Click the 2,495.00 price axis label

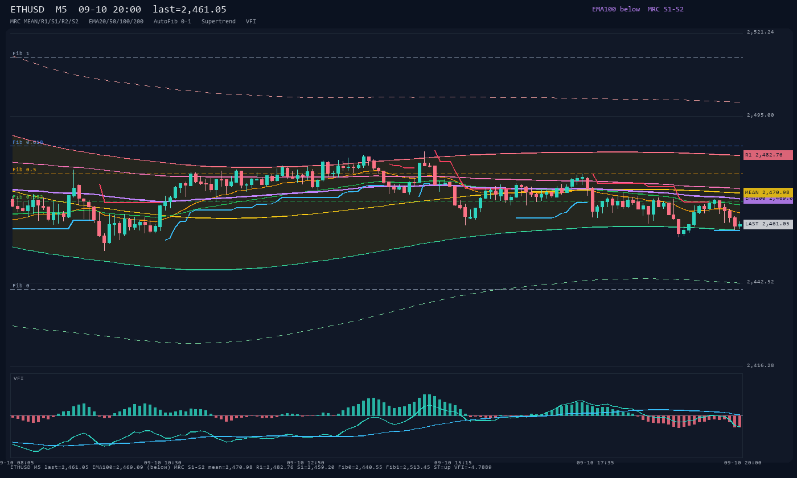coord(761,115)
